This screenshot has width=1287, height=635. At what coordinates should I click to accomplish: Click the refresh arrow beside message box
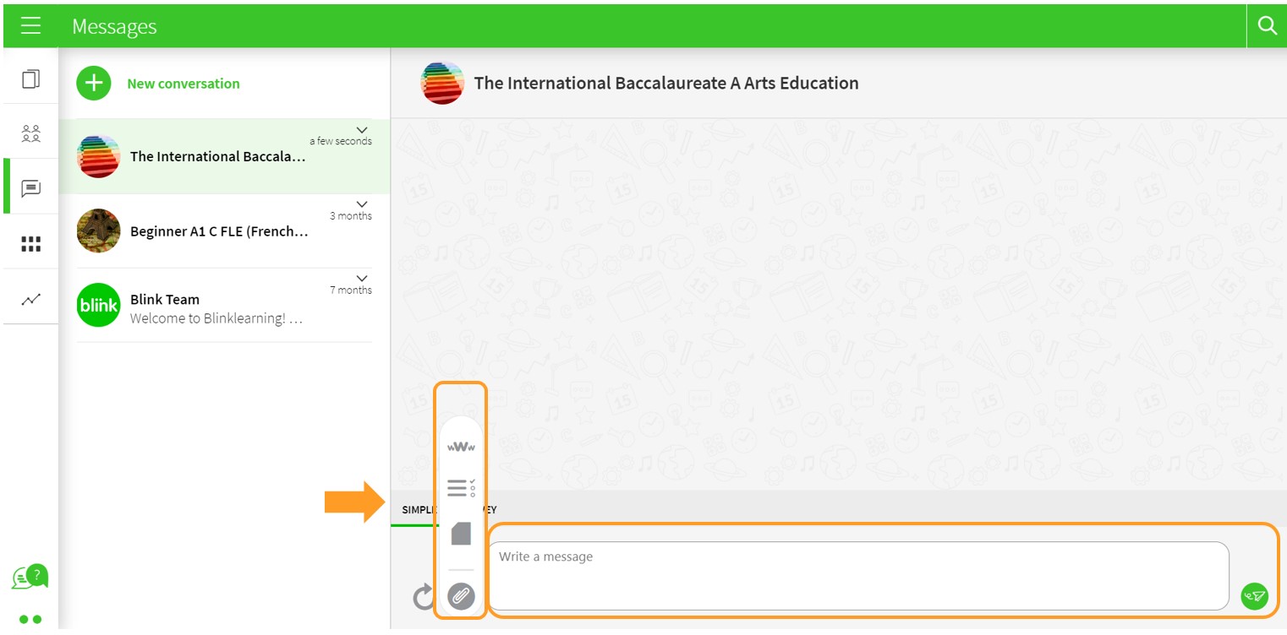click(x=423, y=597)
